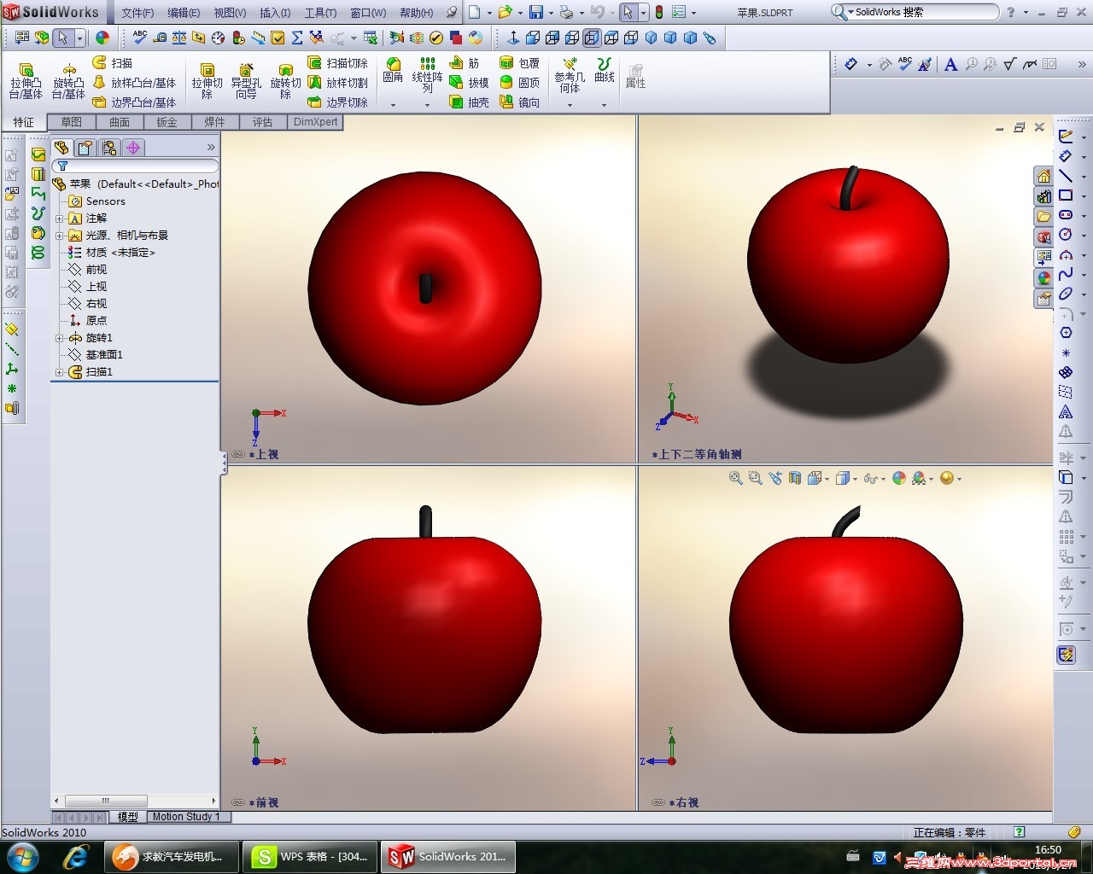Screen dimensions: 1093x874
Task: Open the 工具(T) menu
Action: click(320, 13)
